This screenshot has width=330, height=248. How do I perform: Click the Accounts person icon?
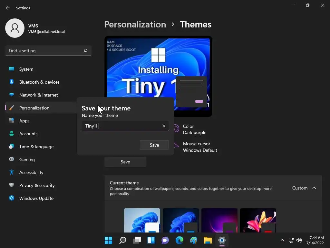tap(12, 133)
